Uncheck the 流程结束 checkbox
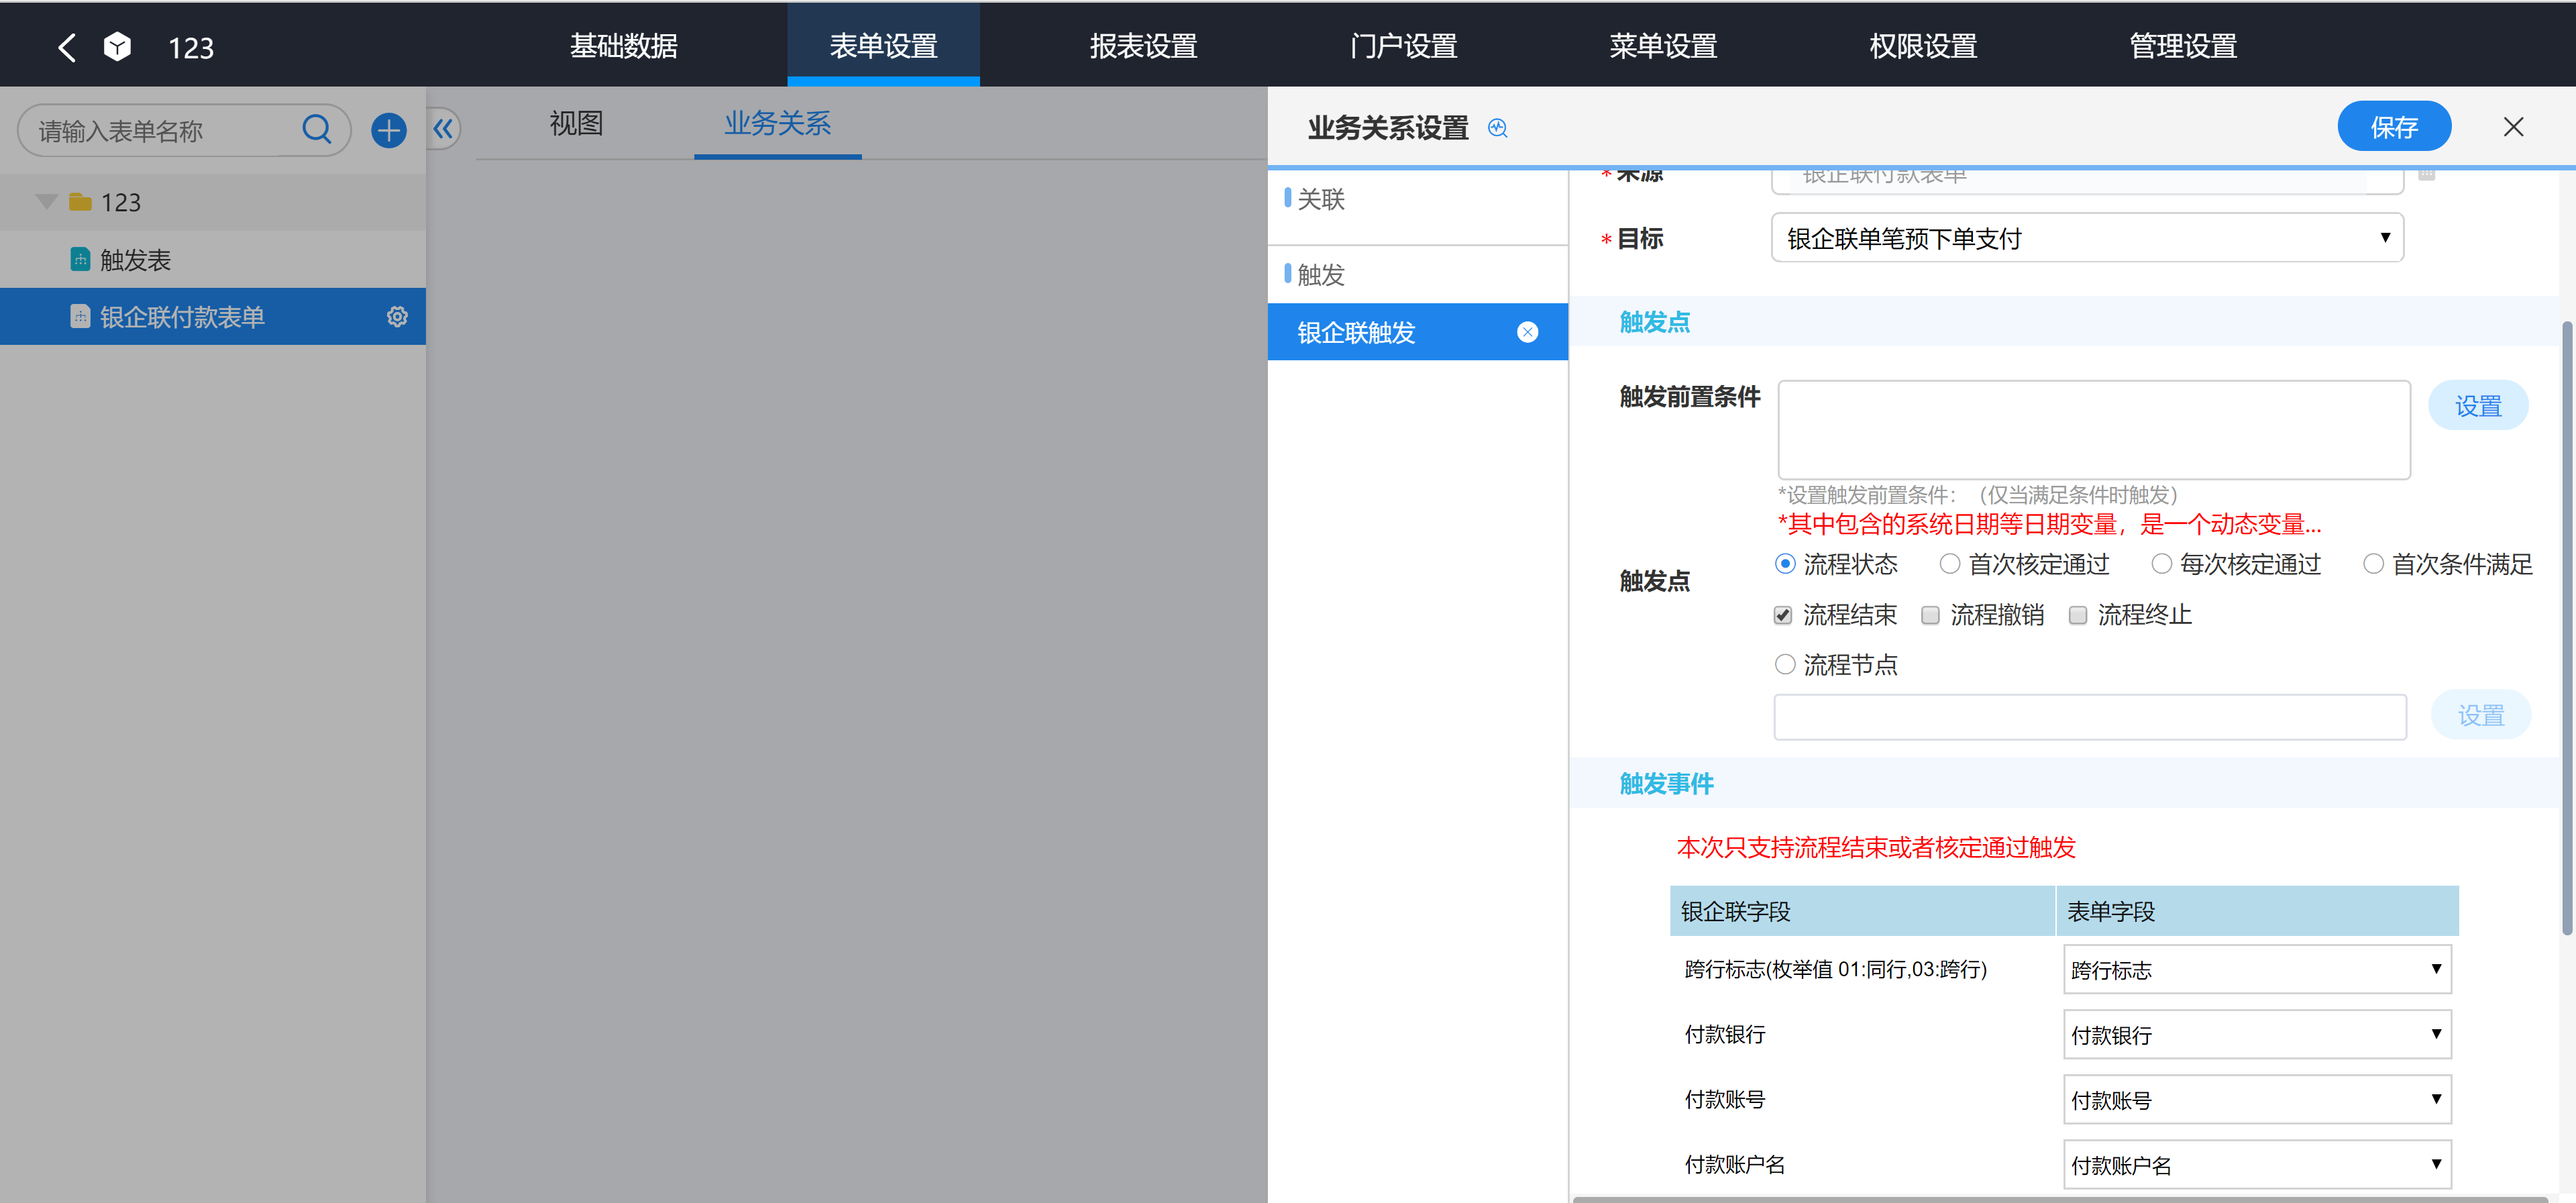Screen dimensions: 2576x1203 [1783, 615]
